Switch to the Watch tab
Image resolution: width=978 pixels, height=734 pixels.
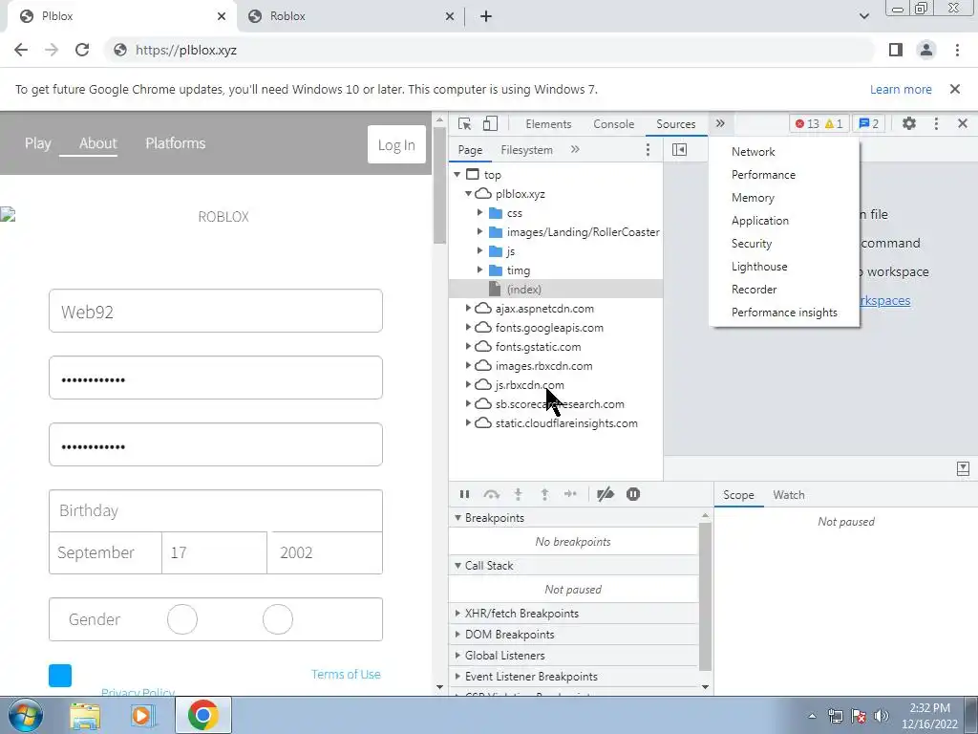788,495
